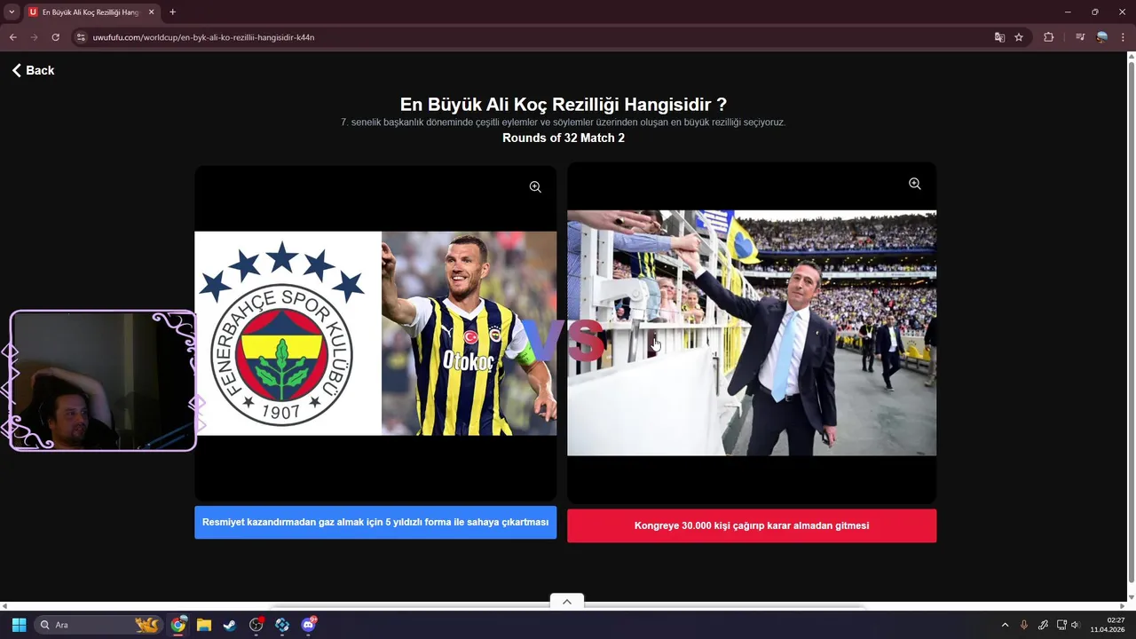Open Steam from the taskbar
The height and width of the screenshot is (639, 1136).
[229, 625]
